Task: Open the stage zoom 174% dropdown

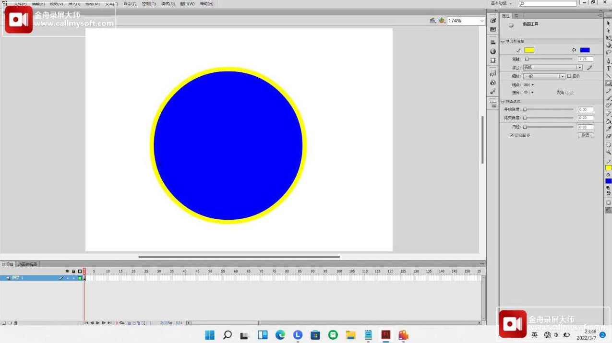Action: tap(481, 21)
